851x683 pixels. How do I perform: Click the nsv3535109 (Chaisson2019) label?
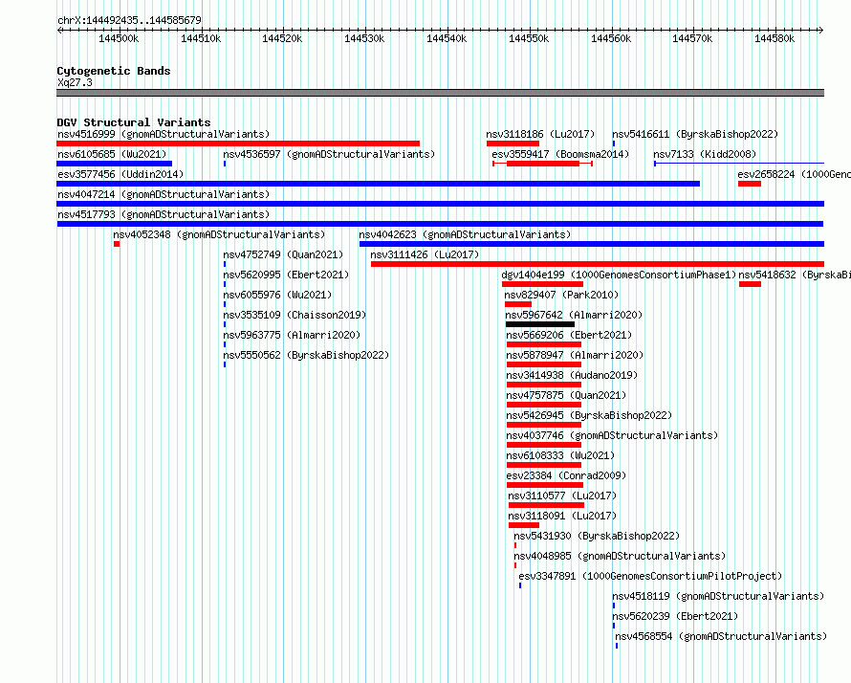(x=295, y=315)
